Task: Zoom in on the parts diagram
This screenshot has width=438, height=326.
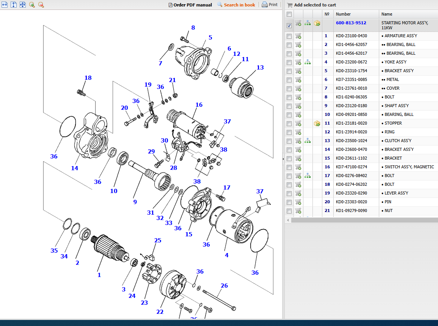Action: click(32, 5)
